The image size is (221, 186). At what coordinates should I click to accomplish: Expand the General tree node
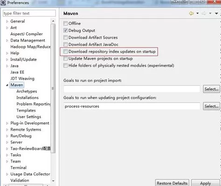pos(7,21)
